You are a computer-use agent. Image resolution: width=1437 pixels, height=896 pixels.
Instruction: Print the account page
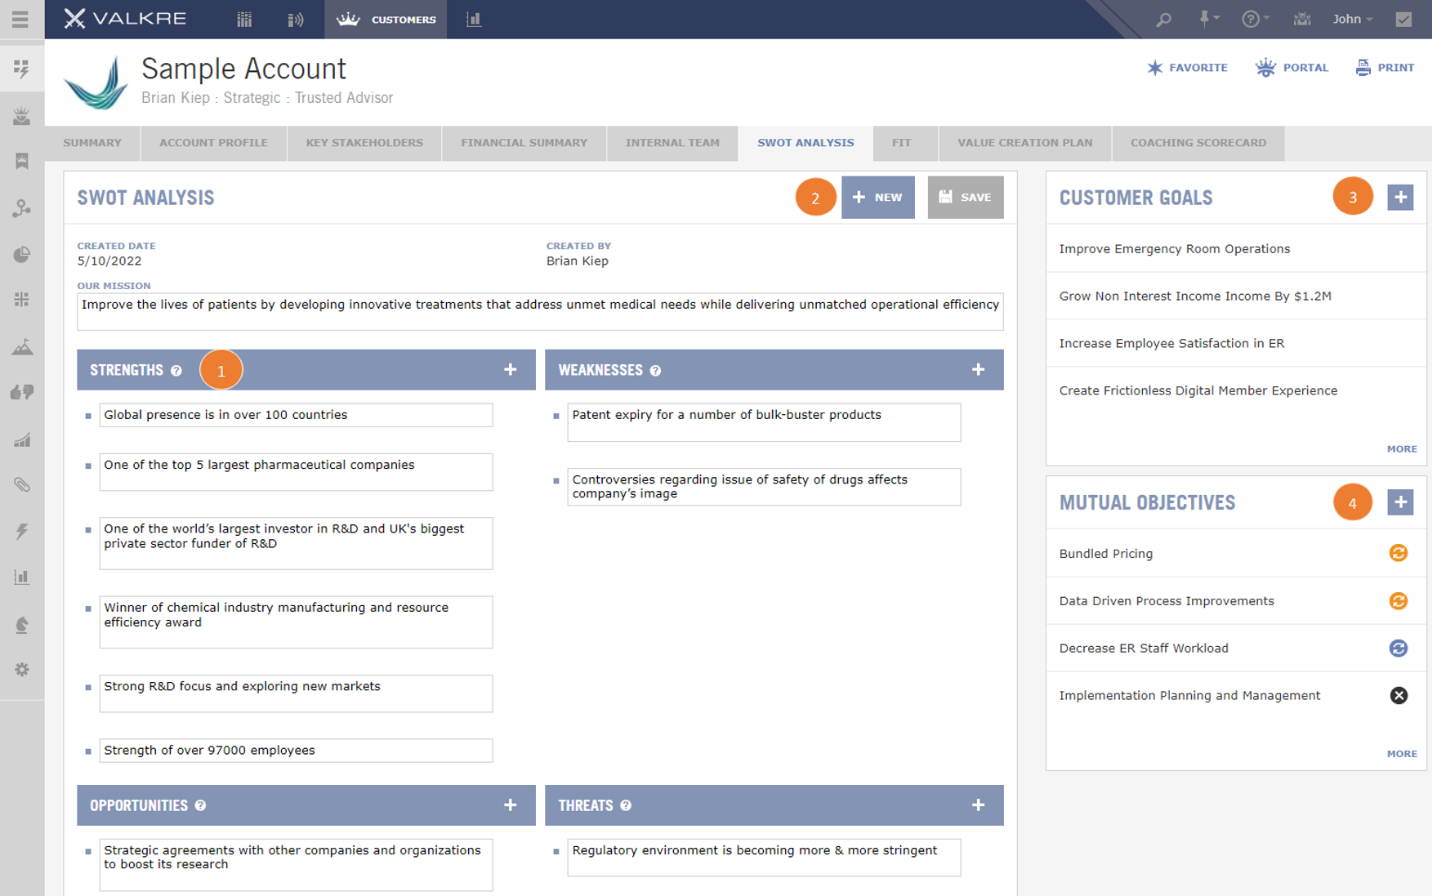[1385, 68]
